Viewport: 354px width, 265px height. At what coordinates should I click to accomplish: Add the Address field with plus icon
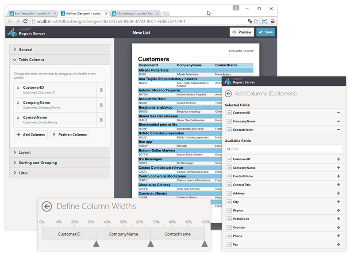(x=339, y=193)
